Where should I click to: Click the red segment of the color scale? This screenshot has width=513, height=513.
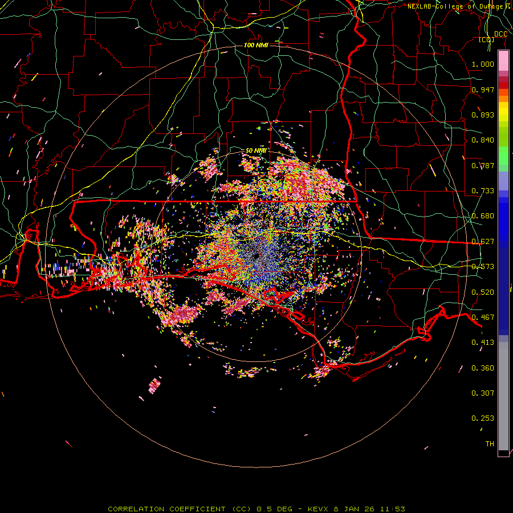click(x=503, y=85)
